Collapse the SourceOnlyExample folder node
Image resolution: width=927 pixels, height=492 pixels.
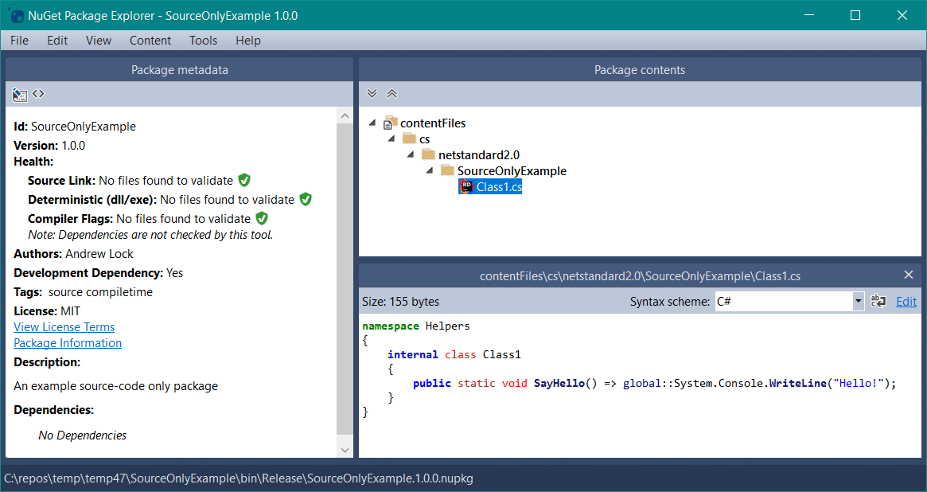[x=430, y=171]
